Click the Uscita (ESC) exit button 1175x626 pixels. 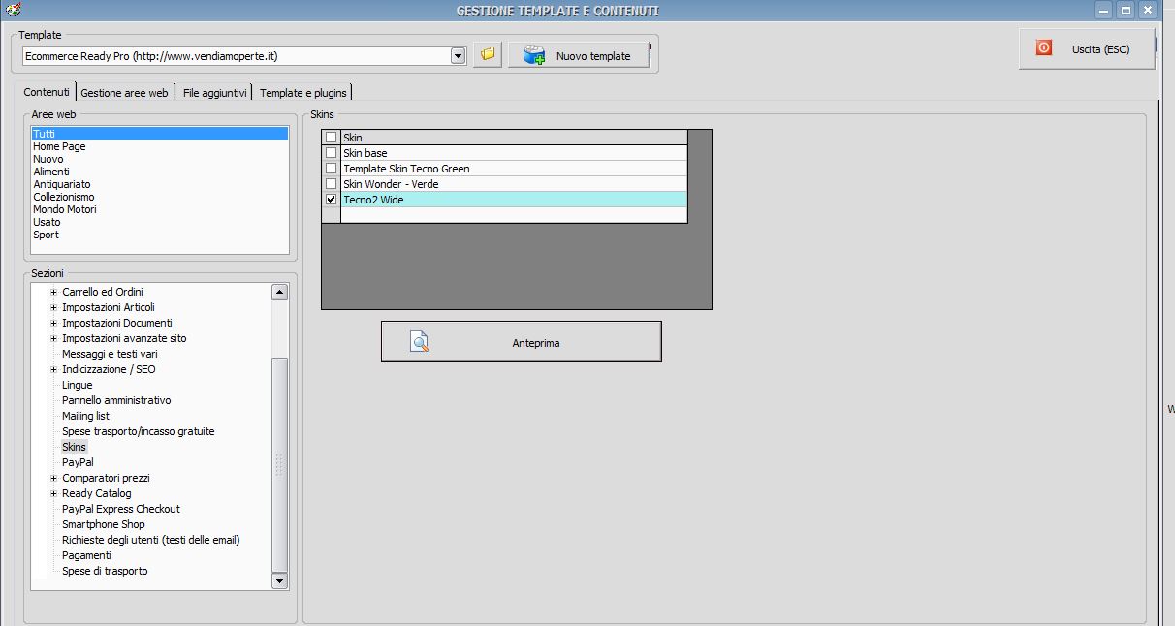pyautogui.click(x=1087, y=48)
